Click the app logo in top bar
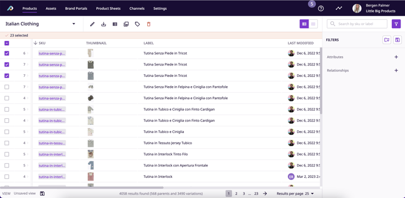The width and height of the screenshot is (405, 198). [10, 9]
